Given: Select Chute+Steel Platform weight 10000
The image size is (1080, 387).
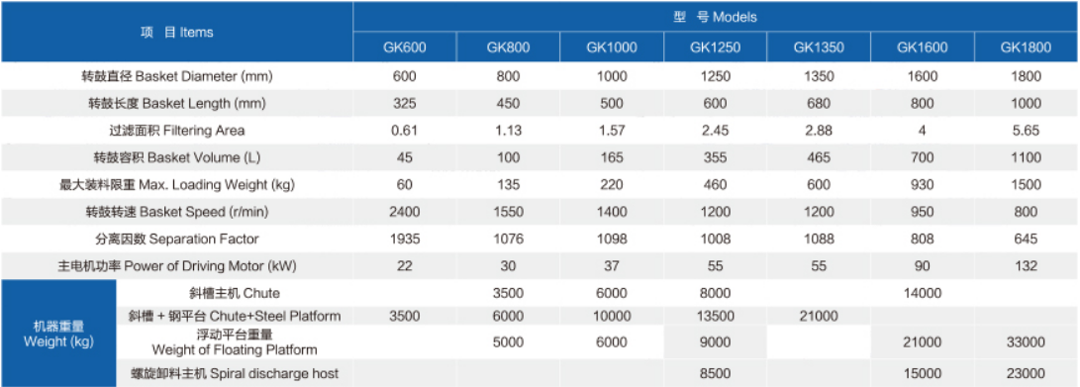Looking at the screenshot, I should click(x=612, y=316).
